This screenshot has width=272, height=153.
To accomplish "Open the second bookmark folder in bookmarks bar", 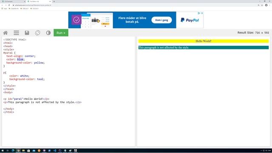I will (x=14, y=8).
